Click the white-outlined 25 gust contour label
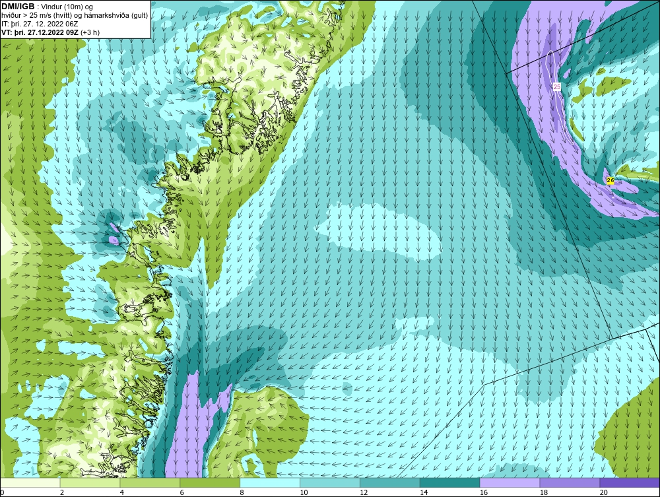This screenshot has height=497, width=660. tap(557, 86)
